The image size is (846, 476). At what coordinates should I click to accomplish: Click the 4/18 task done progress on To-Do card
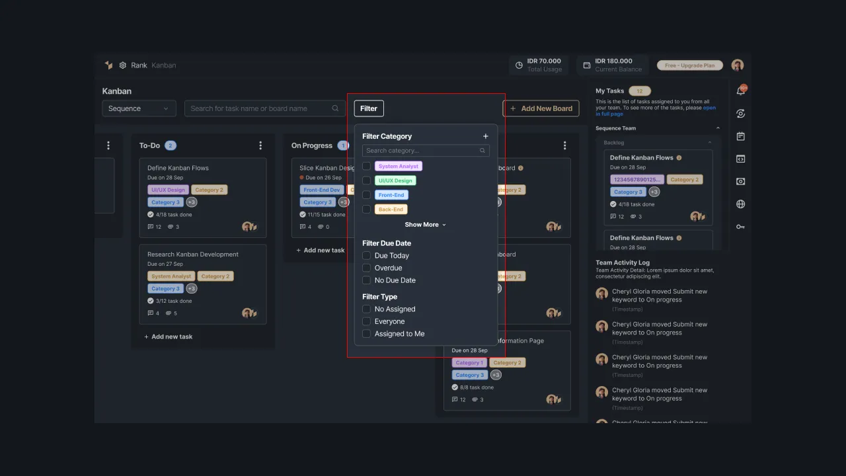pos(170,215)
